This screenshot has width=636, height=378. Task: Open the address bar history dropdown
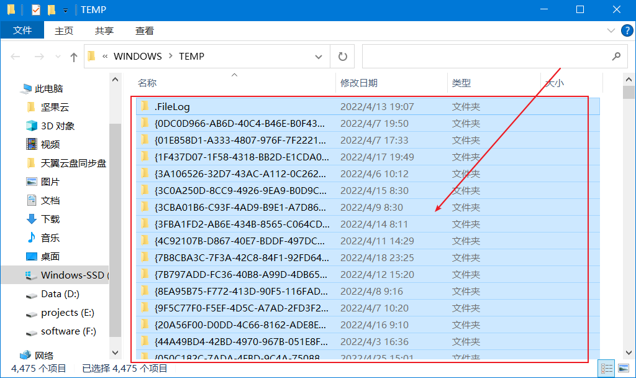319,57
